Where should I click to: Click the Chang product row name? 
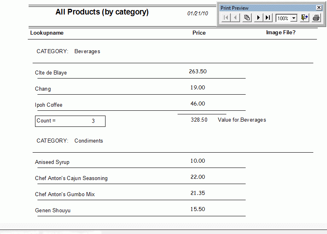pos(43,89)
